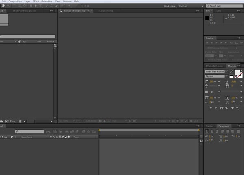Jump to first frame in Preview panel
244x175 pixels.
(x=207, y=42)
